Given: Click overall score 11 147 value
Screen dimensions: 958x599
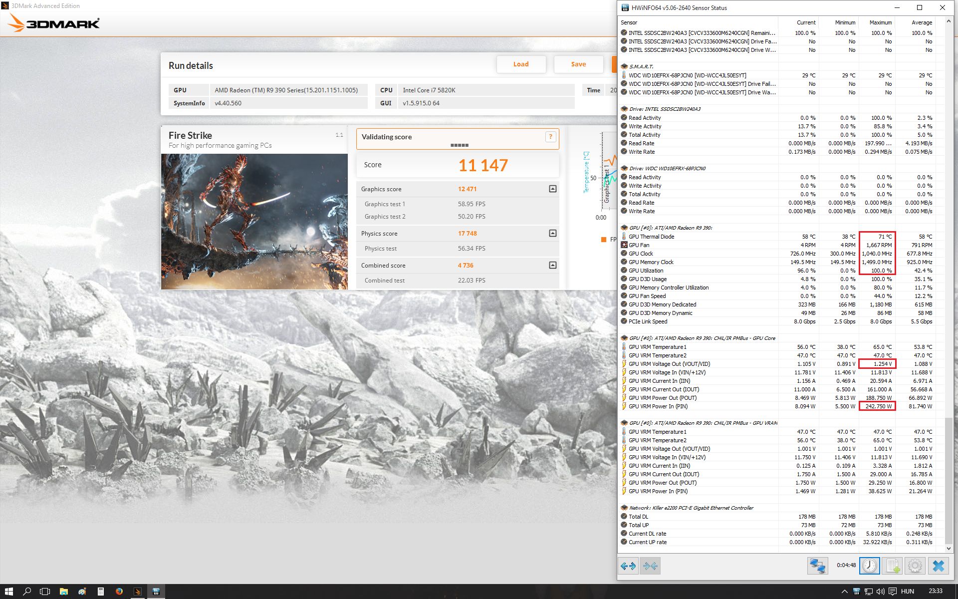Looking at the screenshot, I should click(x=483, y=165).
